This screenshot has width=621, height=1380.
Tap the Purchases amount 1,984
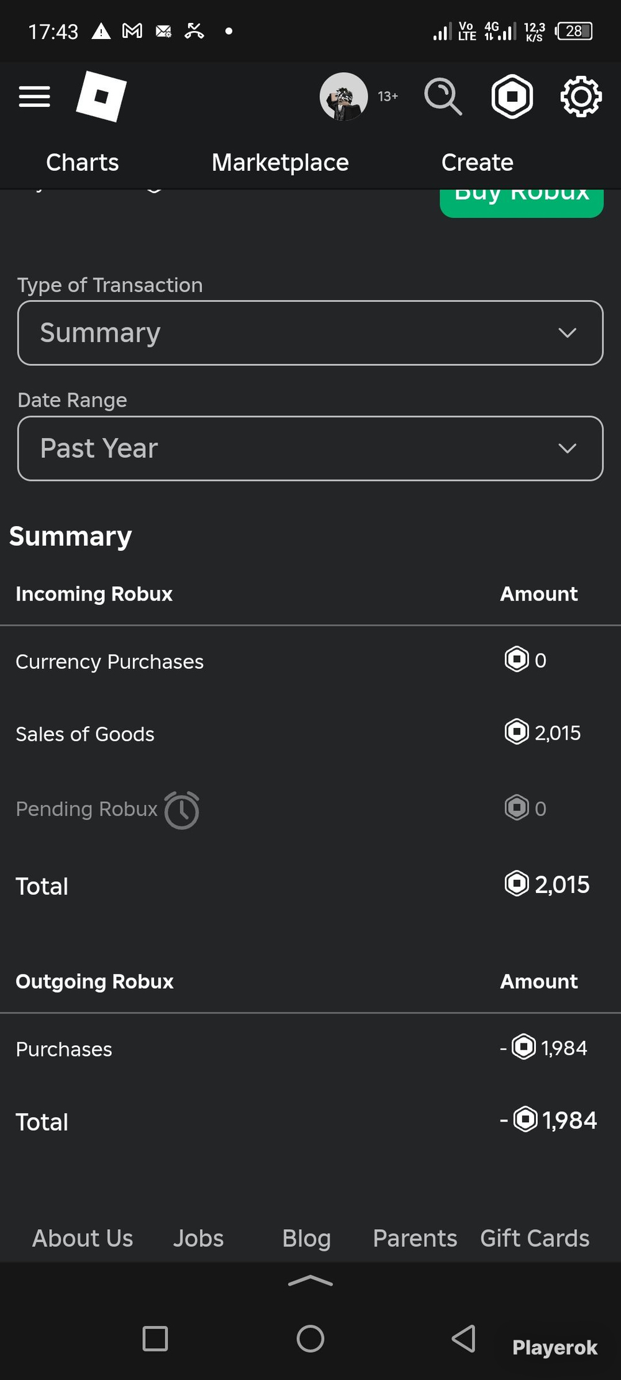tap(564, 1048)
